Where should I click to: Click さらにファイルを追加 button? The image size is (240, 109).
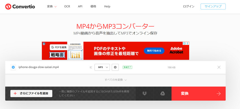click(x=31, y=94)
